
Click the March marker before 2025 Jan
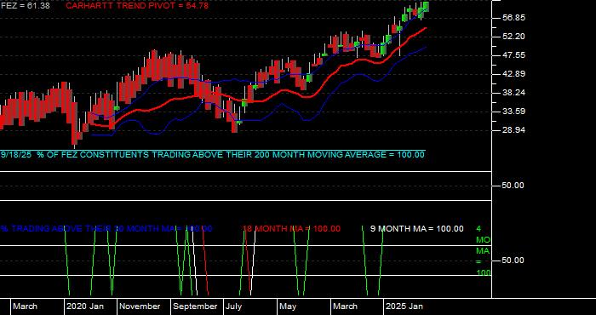click(345, 306)
